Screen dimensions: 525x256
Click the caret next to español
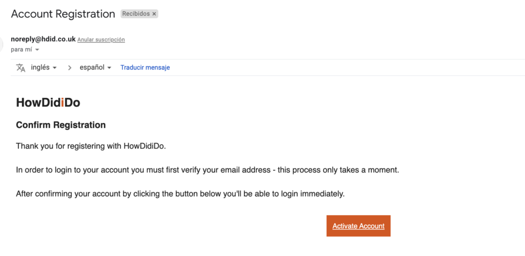(109, 68)
